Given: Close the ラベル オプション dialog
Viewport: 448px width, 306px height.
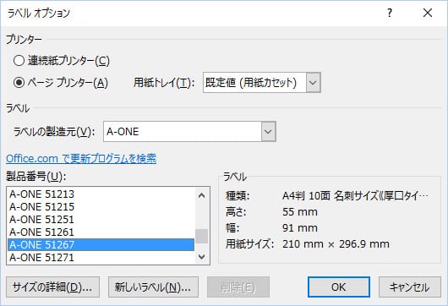Looking at the screenshot, I should (x=428, y=13).
